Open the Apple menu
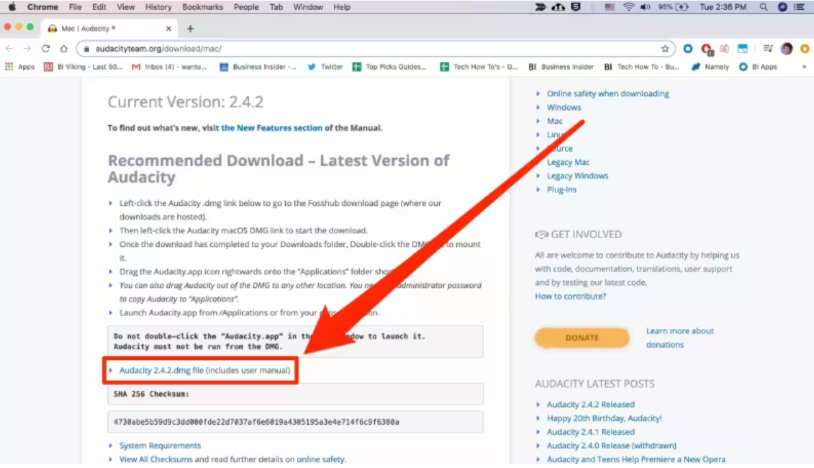The image size is (814, 468). [12, 8]
